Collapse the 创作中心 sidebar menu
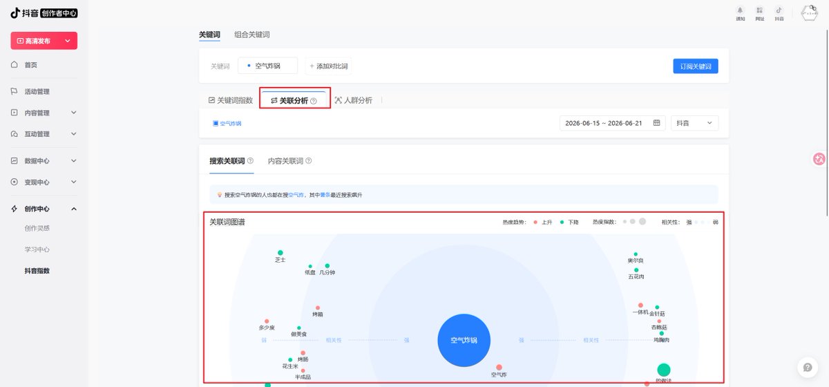The height and width of the screenshot is (387, 829). pos(74,209)
